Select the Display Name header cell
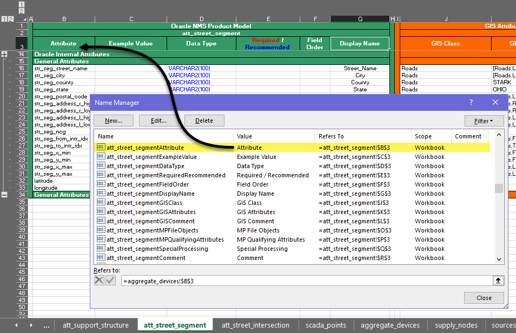Viewport: 516px width, 333px height. 360,43
